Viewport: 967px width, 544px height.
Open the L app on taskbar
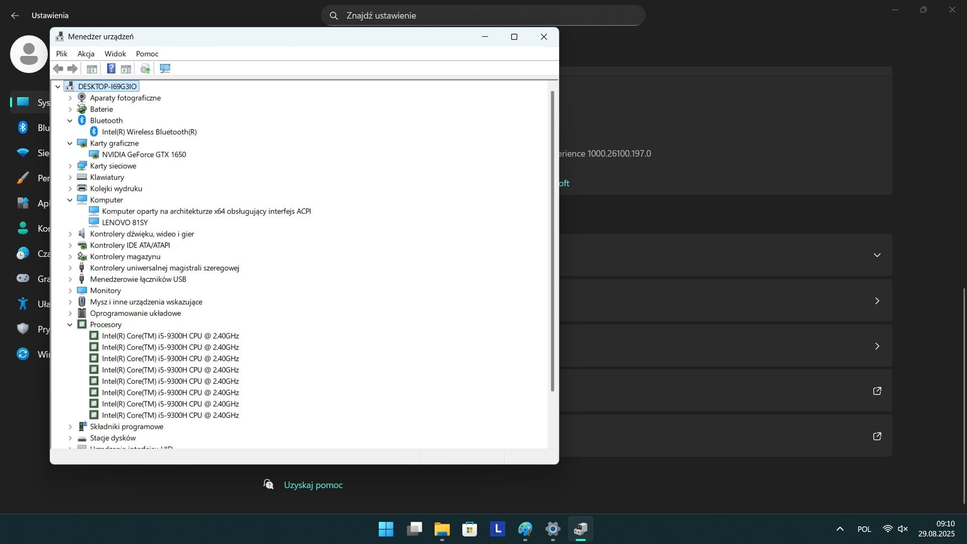coord(497,529)
